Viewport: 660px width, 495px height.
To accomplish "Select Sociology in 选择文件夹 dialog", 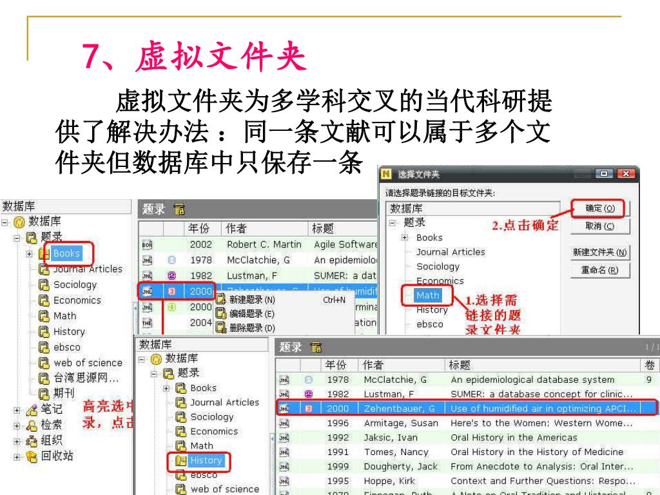I will [438, 266].
